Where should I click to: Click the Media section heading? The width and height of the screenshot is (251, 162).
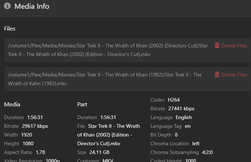point(12,104)
